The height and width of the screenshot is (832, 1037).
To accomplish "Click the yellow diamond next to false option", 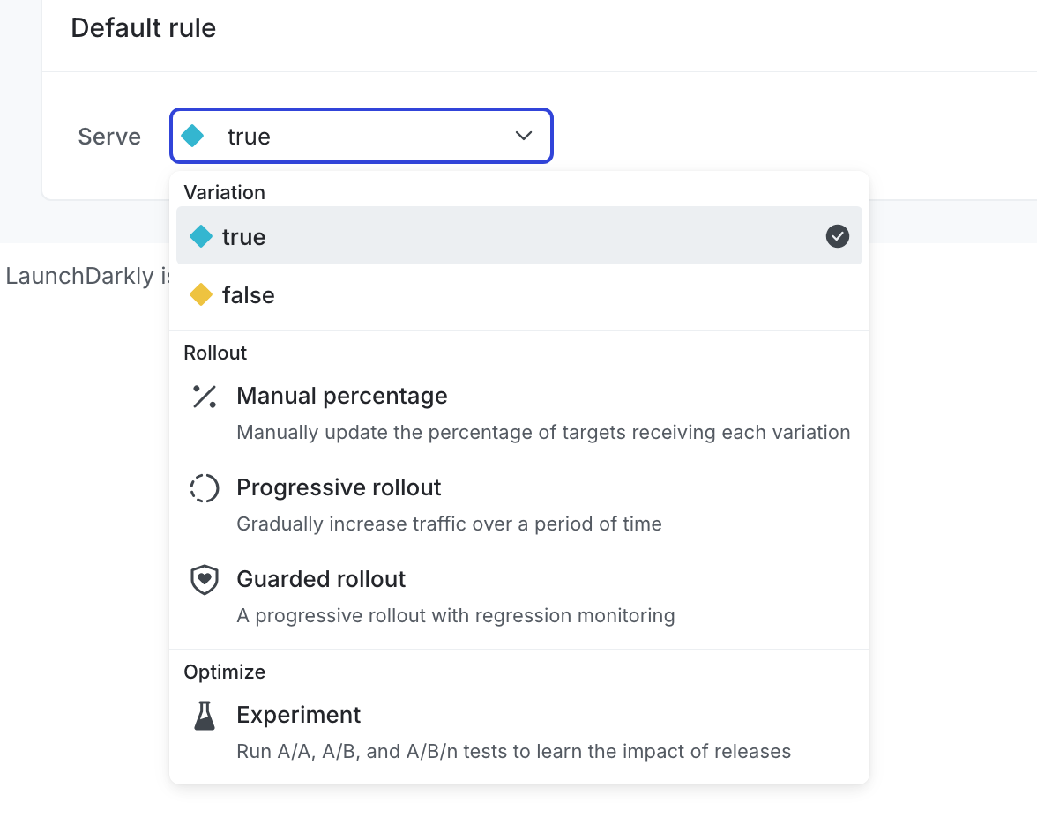I will tap(201, 295).
